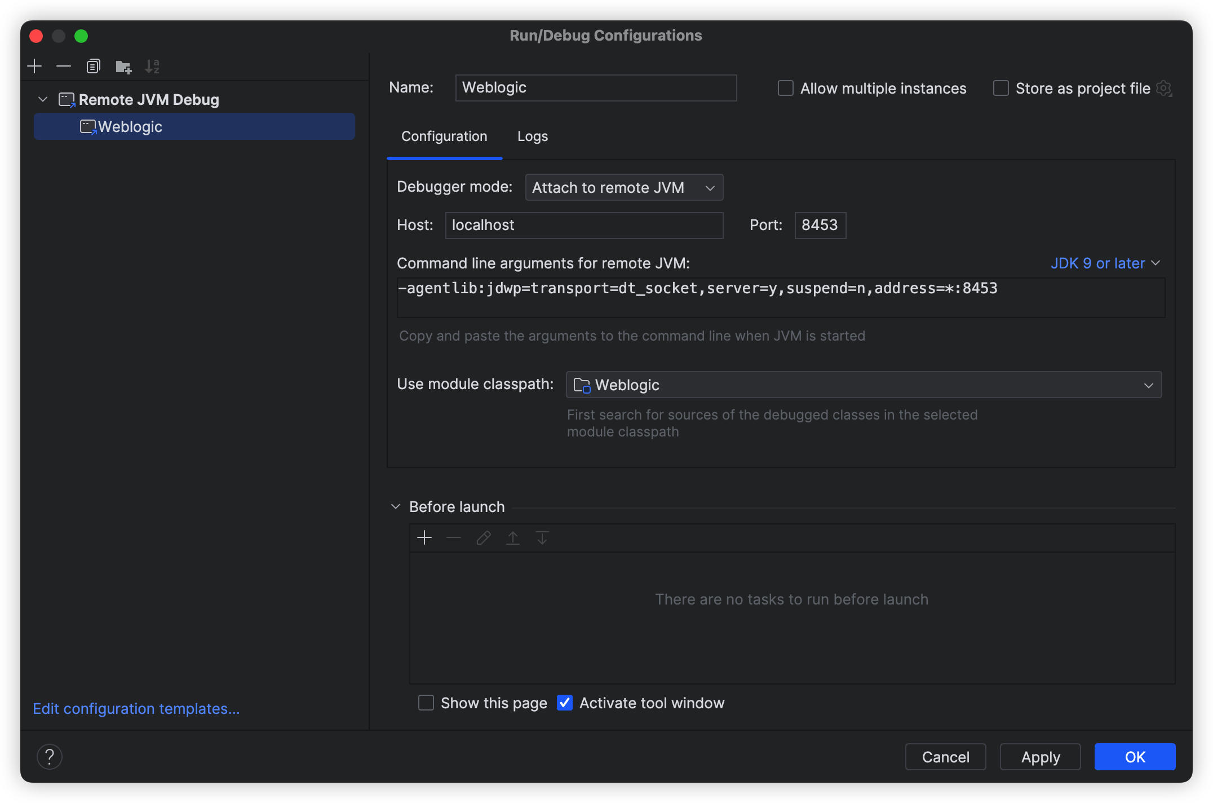Remove the Before launch task
1213x803 pixels.
pos(454,538)
